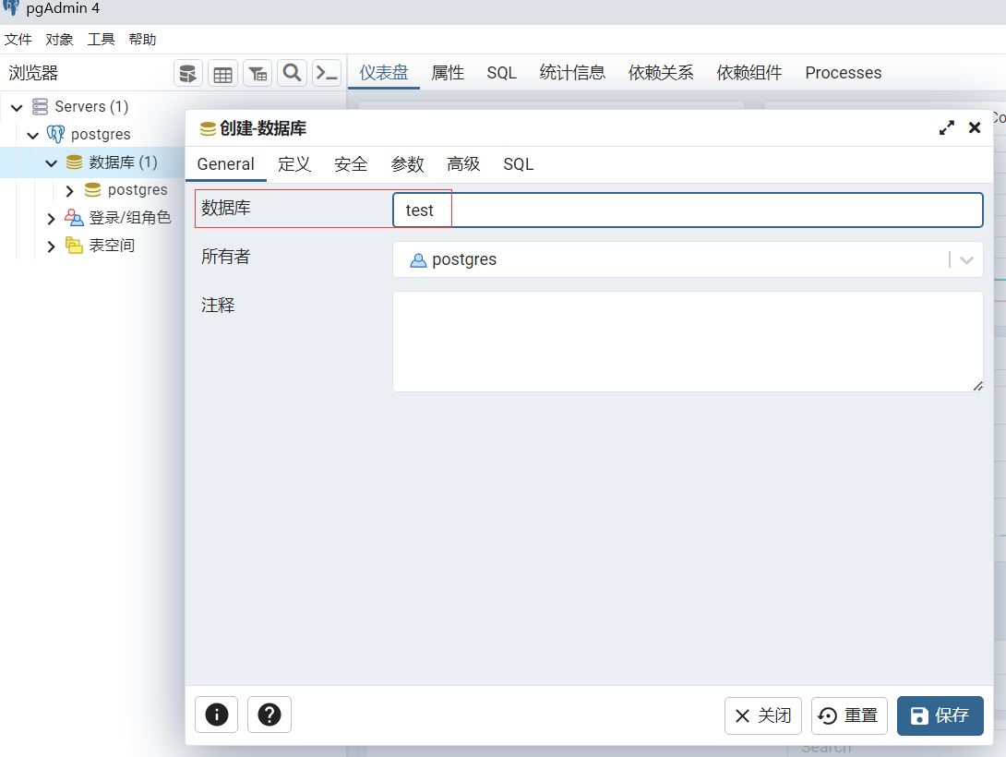Viewport: 1006px width, 757px height.
Task: Click into the 注释 comment textarea
Action: 688,342
